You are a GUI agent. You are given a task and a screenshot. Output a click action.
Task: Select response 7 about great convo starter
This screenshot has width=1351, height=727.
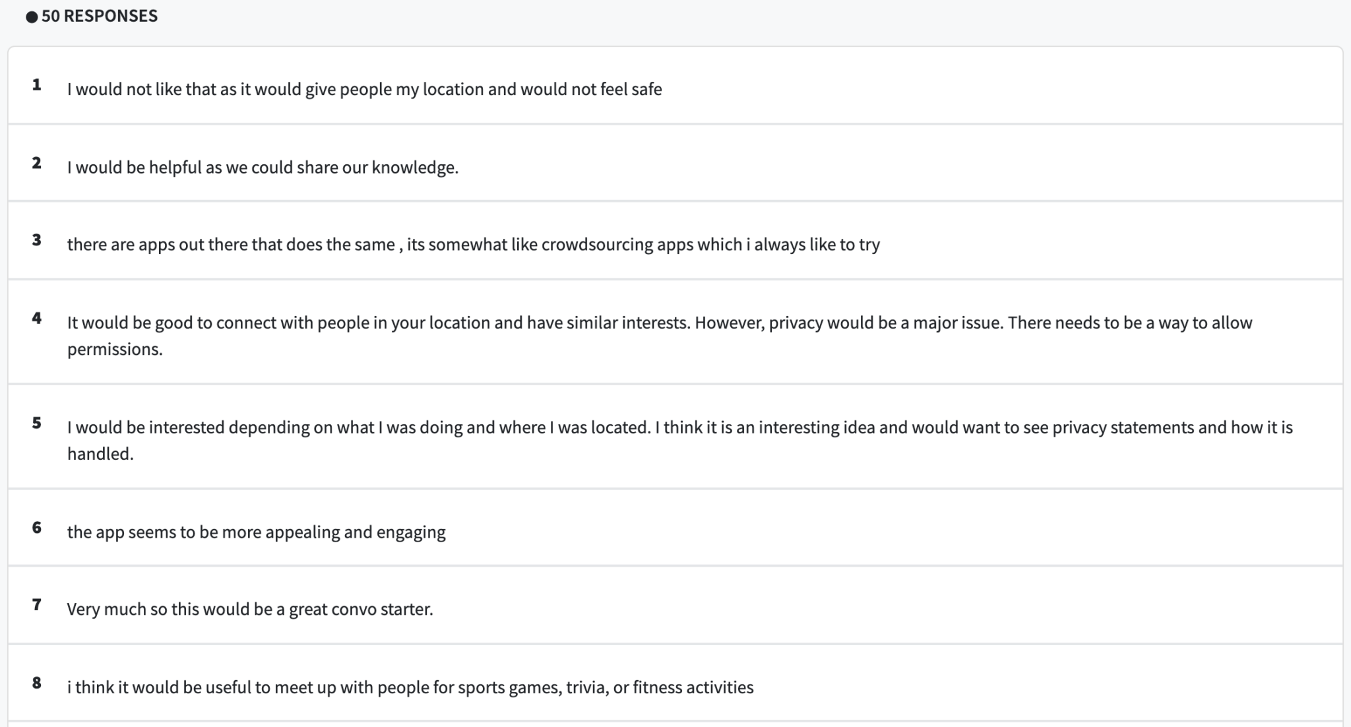pyautogui.click(x=249, y=609)
